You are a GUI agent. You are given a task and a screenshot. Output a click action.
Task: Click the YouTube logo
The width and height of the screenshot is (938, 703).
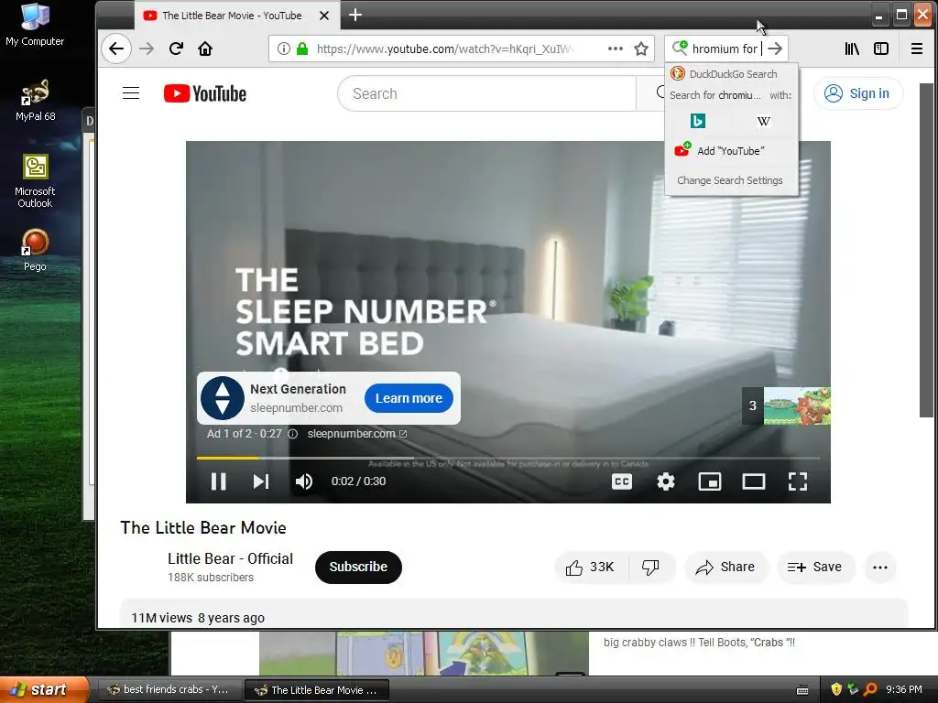tap(204, 93)
